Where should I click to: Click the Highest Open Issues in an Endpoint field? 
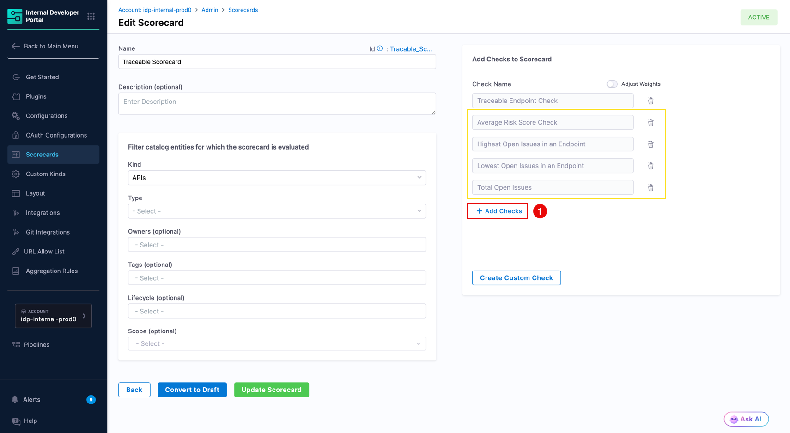click(x=553, y=144)
